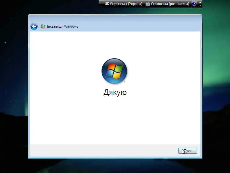The height and width of the screenshot is (173, 230).
Task: Click the Дякую heading text
Action: click(x=115, y=93)
